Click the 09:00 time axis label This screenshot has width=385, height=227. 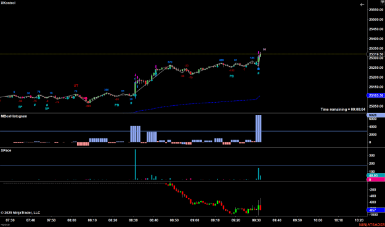(x=195, y=220)
